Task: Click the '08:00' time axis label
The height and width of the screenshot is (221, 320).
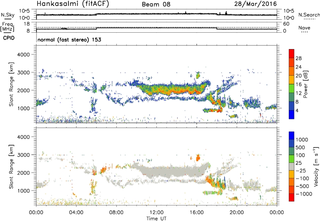Action: tap(116, 213)
